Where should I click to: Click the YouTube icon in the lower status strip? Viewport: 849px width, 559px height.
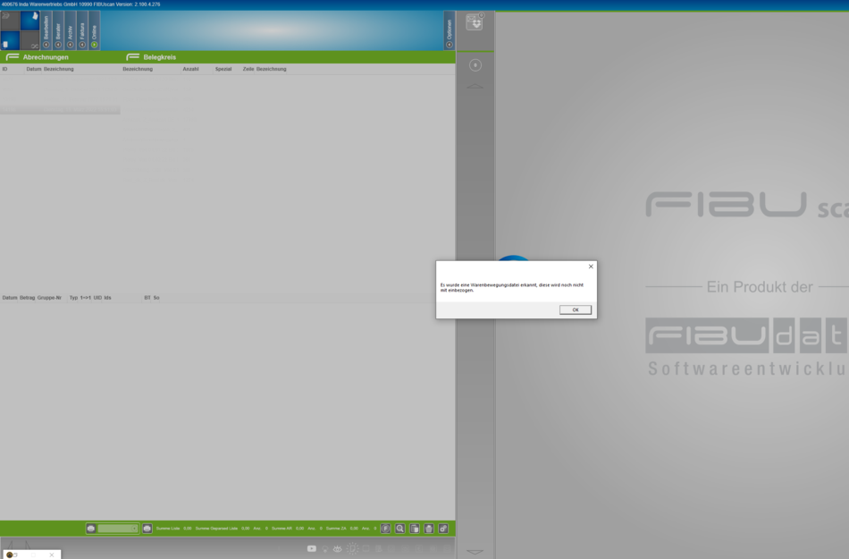(311, 548)
